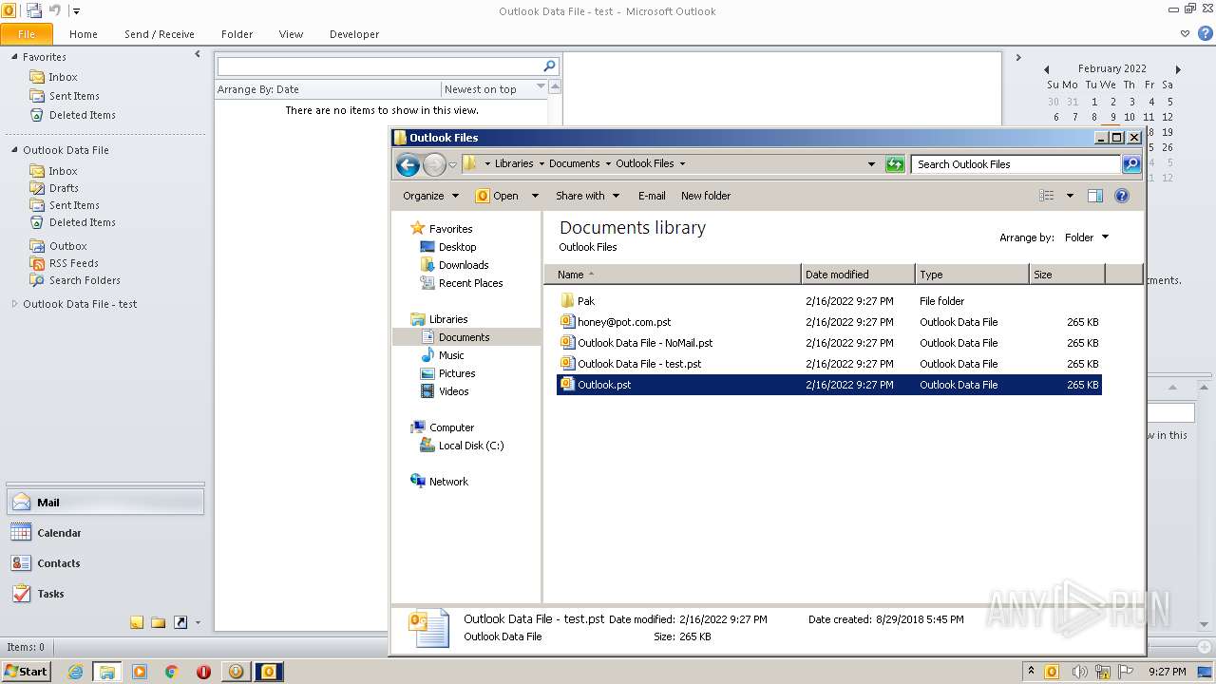Open Google Chrome from the taskbar
1216x684 pixels.
[171, 672]
